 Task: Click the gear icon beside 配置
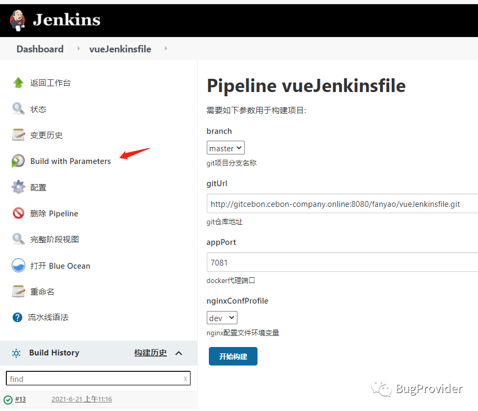tap(19, 187)
